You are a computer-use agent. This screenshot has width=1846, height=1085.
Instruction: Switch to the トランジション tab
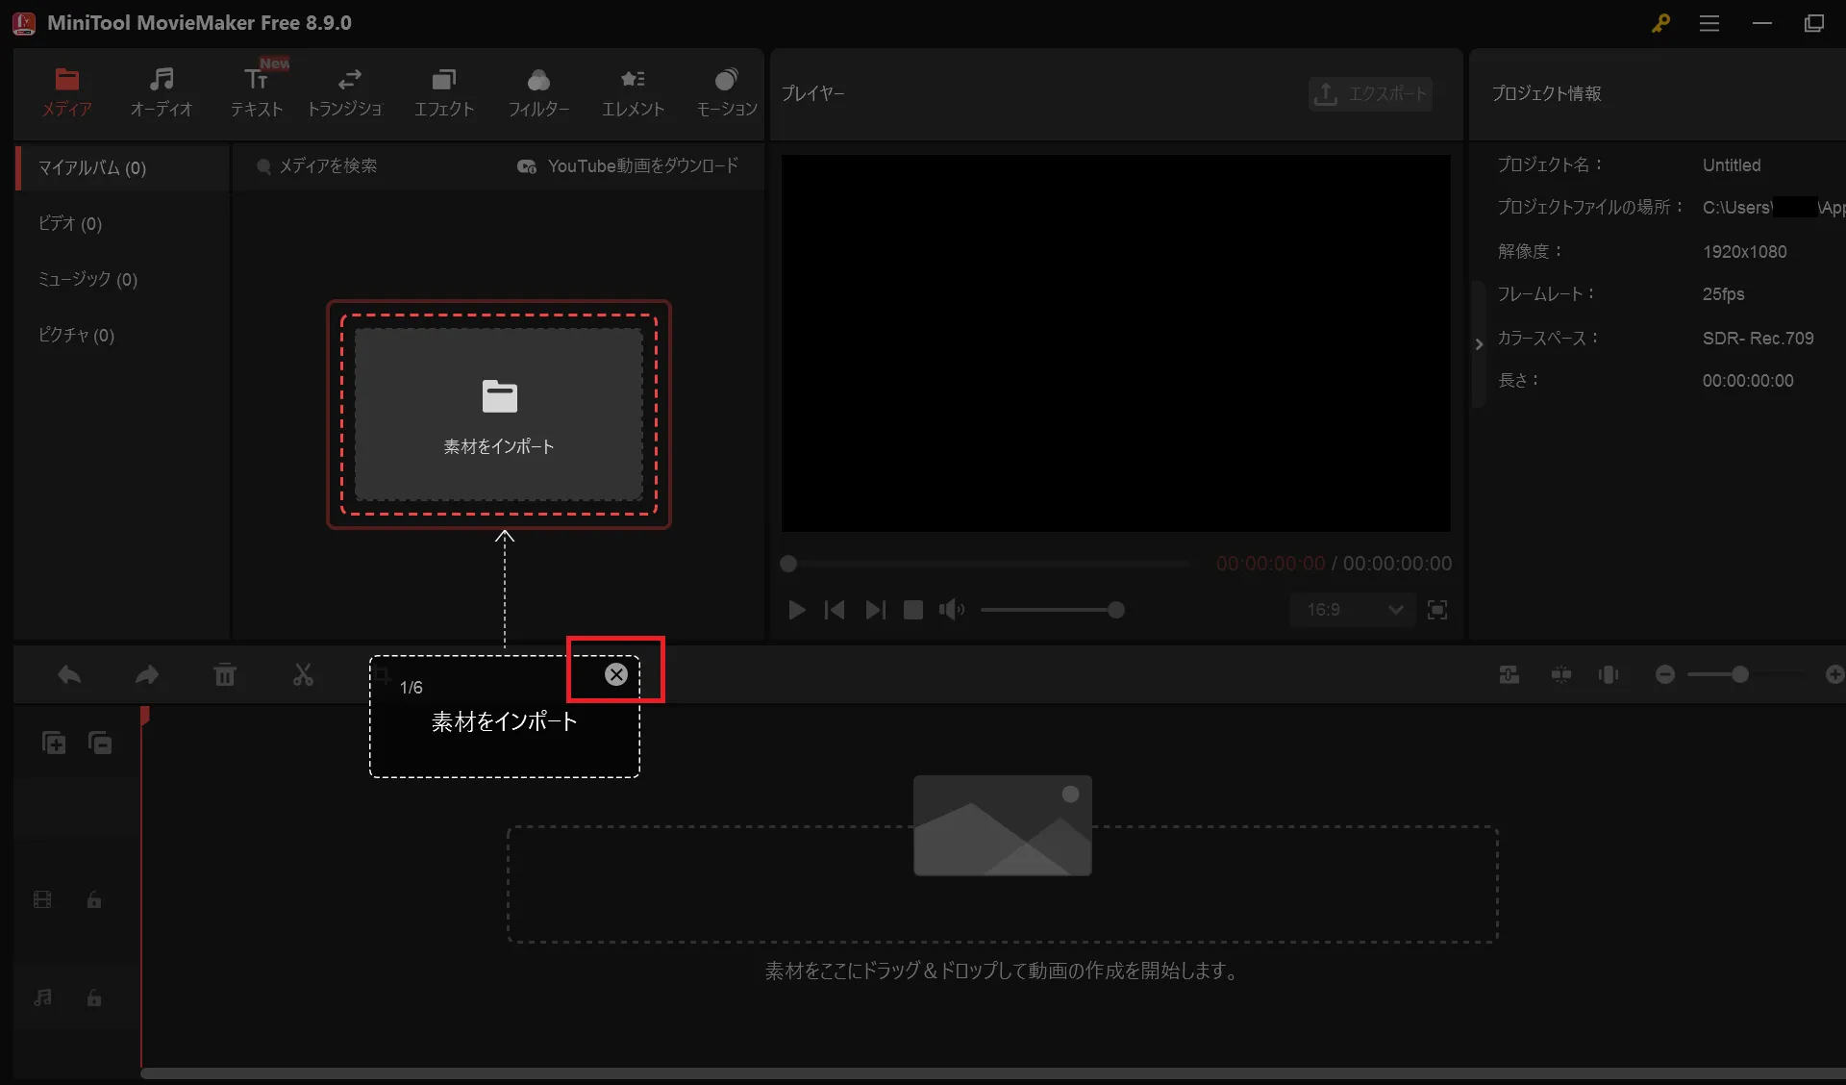tap(345, 93)
